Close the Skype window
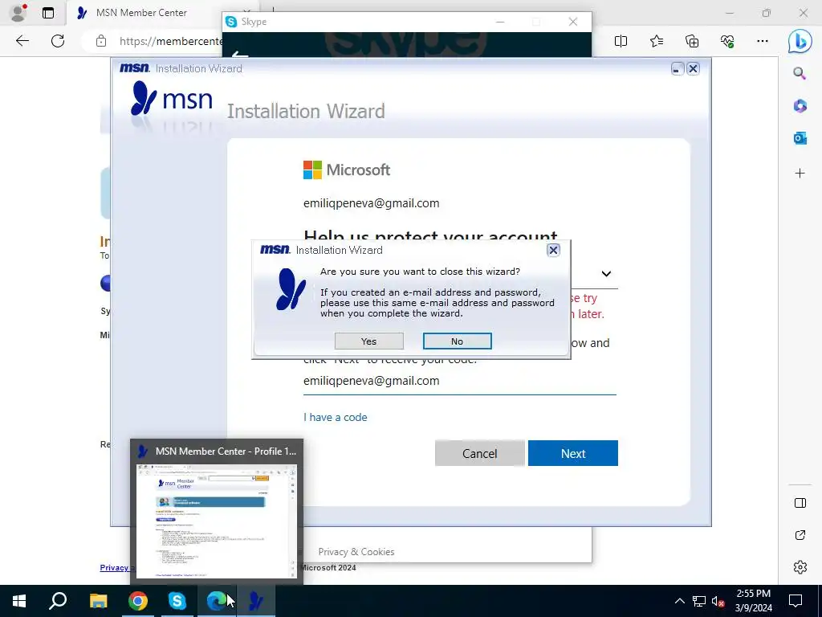This screenshot has width=822, height=617. [573, 22]
